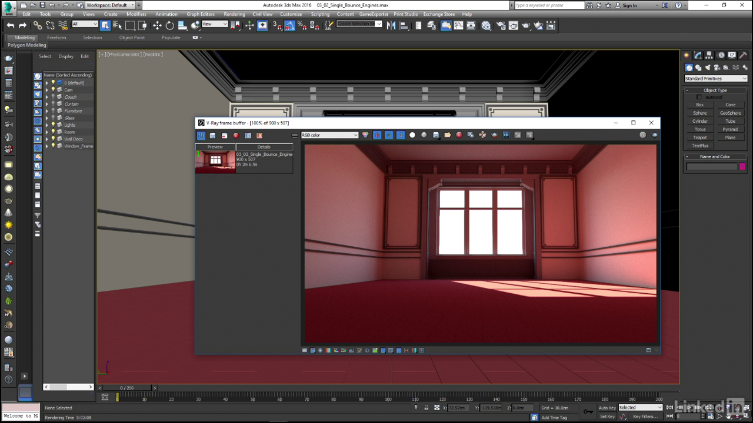
Task: Activate the Select Object tool
Action: pyautogui.click(x=105, y=25)
